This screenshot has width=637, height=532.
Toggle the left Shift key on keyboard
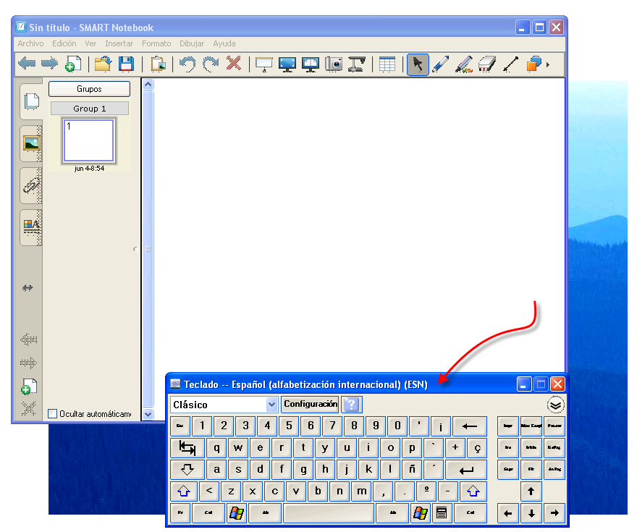[183, 491]
